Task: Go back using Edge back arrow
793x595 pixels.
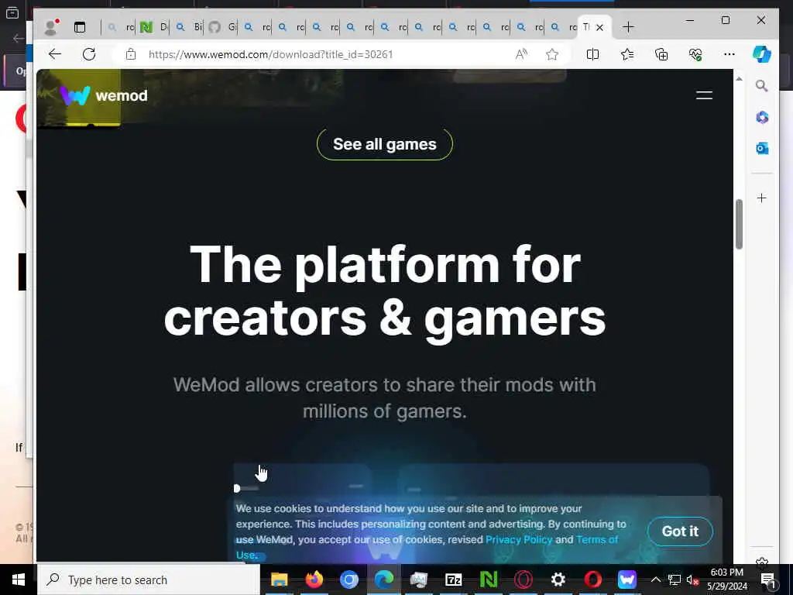Action: (x=55, y=54)
